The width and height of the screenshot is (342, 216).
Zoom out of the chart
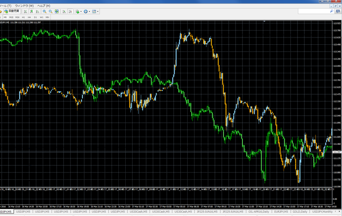point(50,12)
